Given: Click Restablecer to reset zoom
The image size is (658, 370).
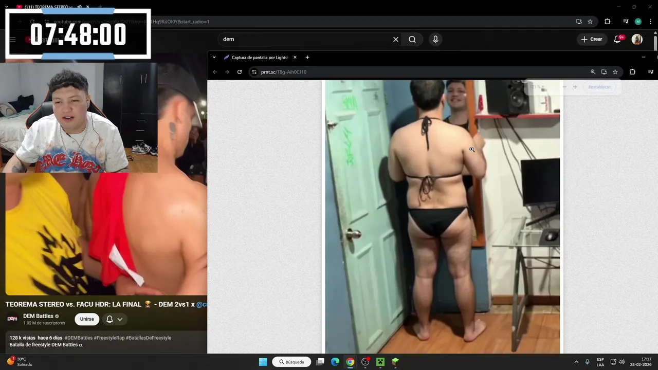Looking at the screenshot, I should 599,87.
